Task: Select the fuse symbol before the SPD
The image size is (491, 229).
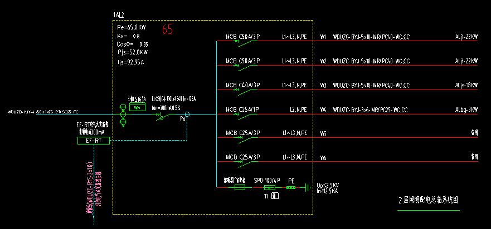Action: point(240,187)
